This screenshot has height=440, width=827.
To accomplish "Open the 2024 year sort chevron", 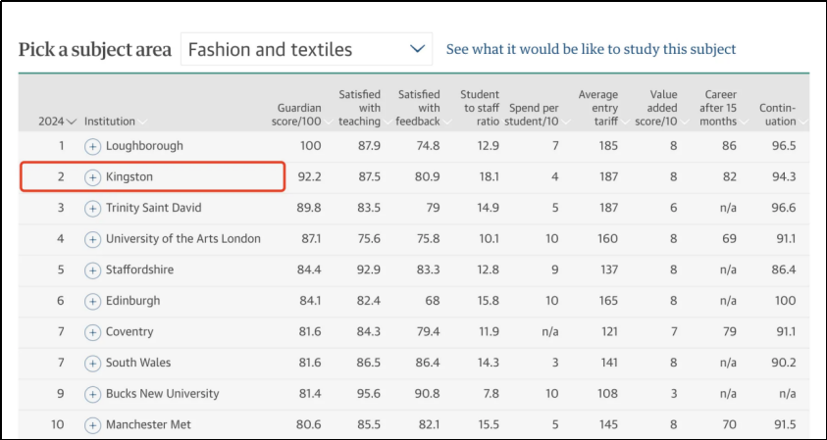I will 71,122.
